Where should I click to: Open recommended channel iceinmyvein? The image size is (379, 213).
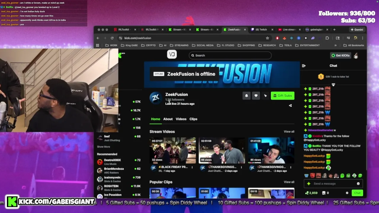tap(119, 179)
